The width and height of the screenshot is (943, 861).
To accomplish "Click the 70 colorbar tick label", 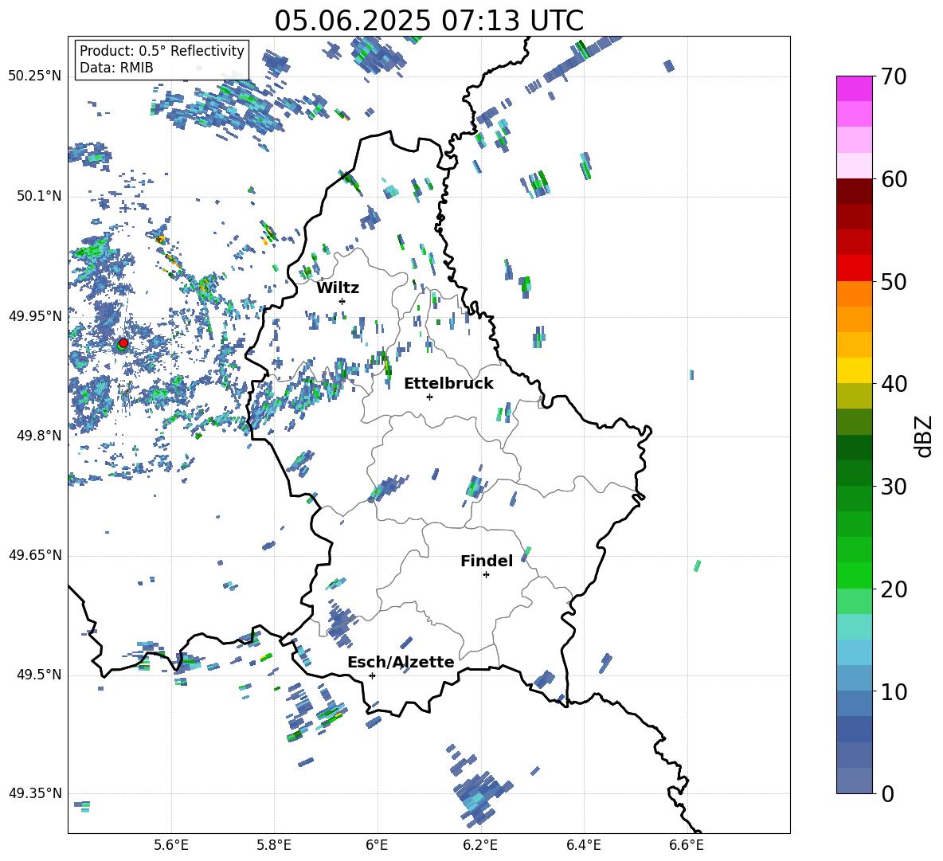I will (894, 77).
